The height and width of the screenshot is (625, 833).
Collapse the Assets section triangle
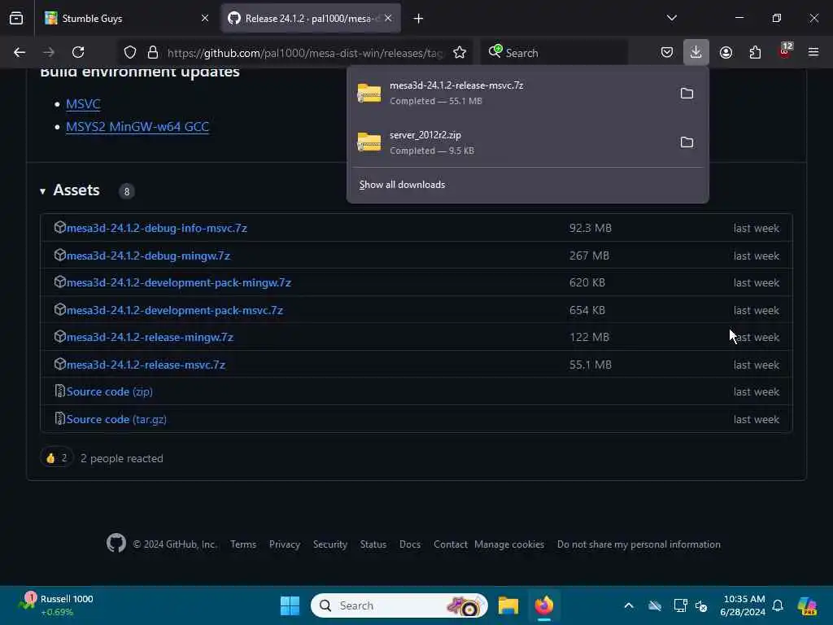pos(42,191)
